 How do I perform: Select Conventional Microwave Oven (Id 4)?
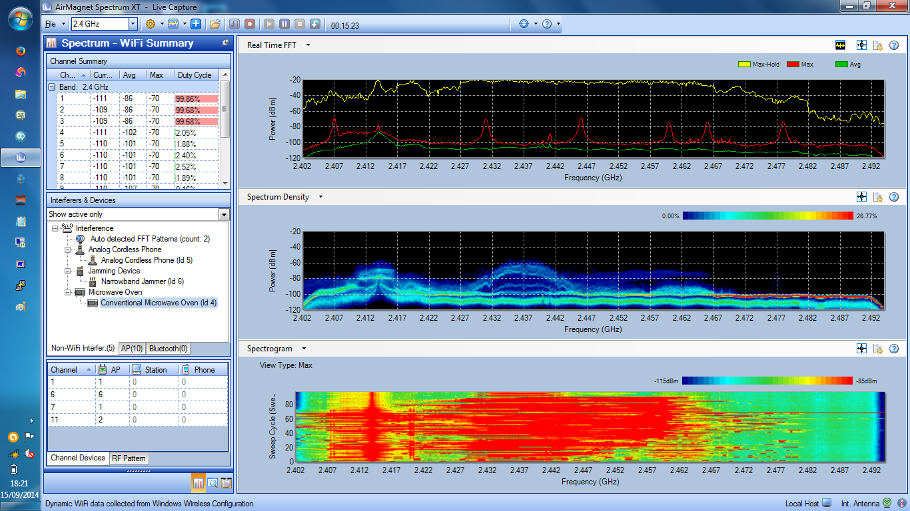pyautogui.click(x=159, y=303)
